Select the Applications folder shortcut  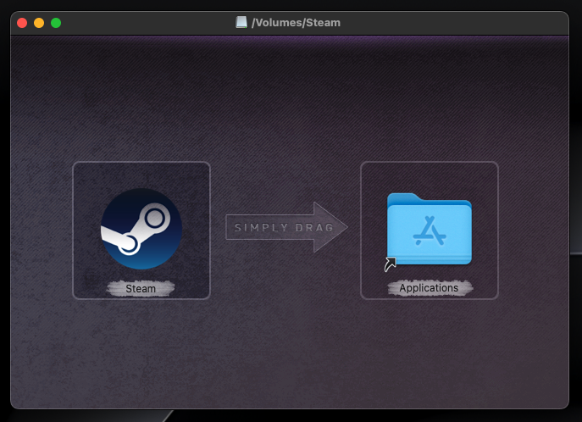(x=429, y=230)
